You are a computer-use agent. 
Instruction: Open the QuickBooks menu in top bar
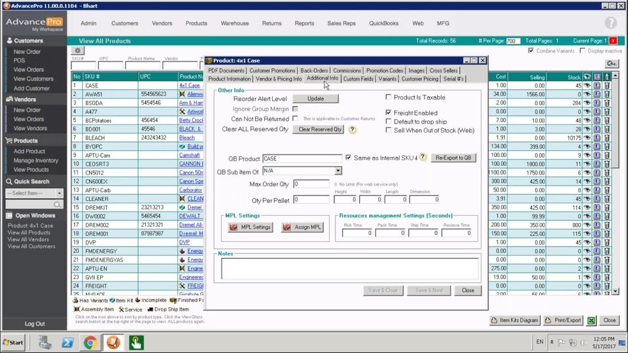pos(384,24)
